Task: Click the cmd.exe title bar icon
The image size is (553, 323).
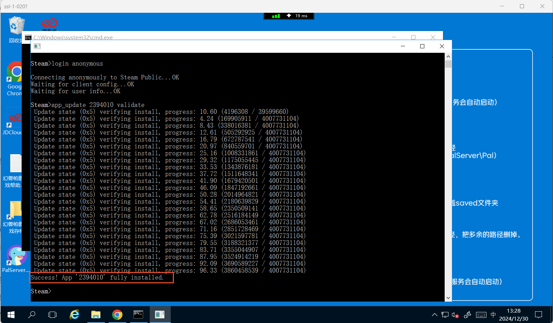Action: click(28, 37)
